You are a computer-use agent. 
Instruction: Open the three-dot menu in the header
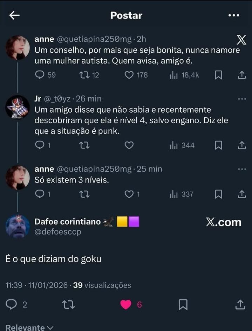click(x=233, y=15)
